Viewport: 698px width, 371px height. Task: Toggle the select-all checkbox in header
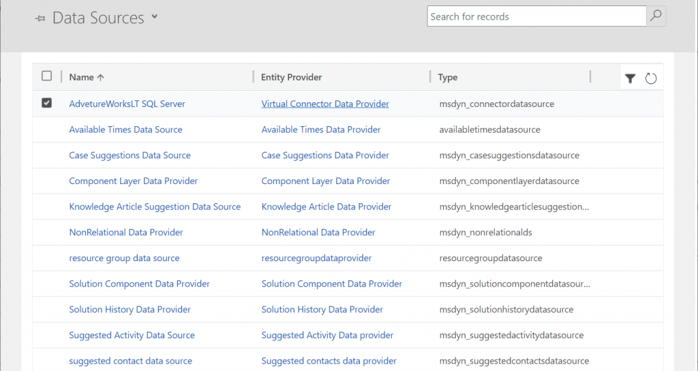[47, 76]
